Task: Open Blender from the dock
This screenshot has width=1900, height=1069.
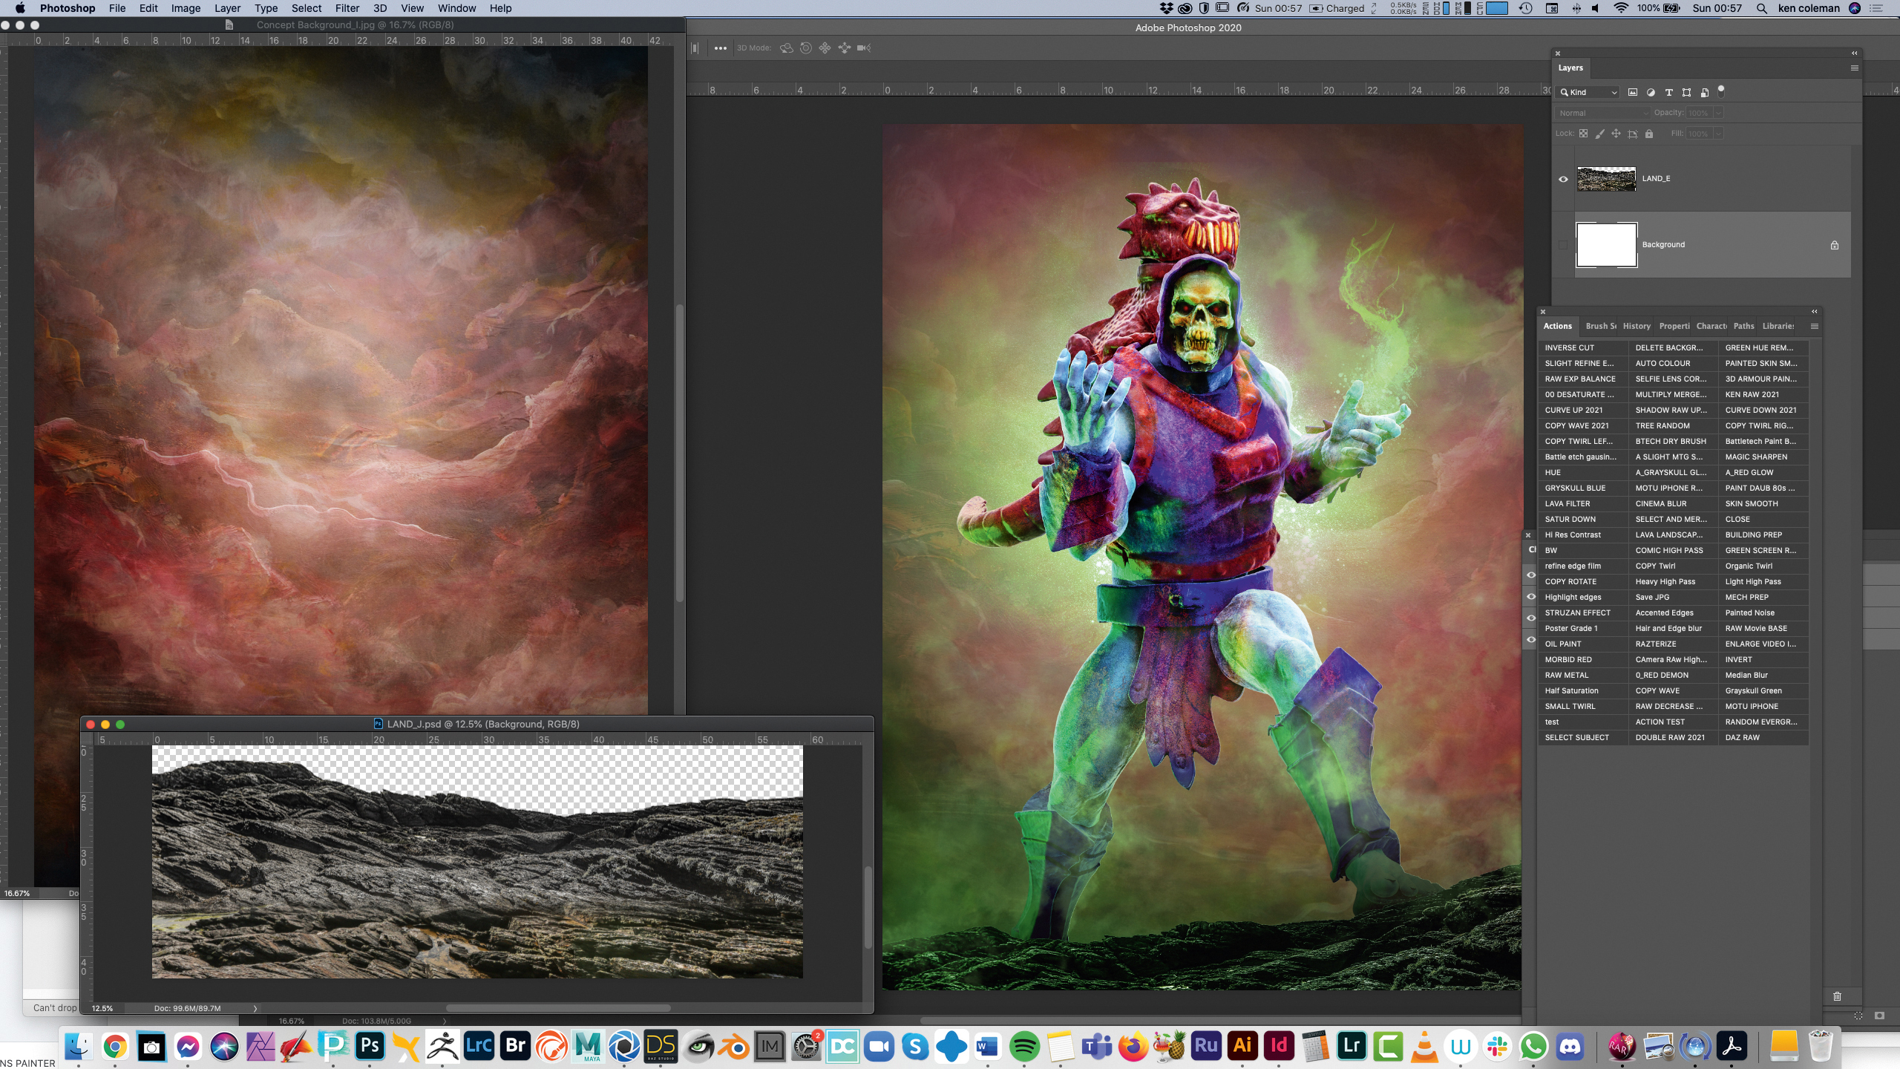Action: [x=733, y=1047]
